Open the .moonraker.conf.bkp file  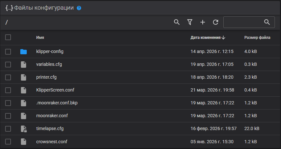click(x=57, y=103)
